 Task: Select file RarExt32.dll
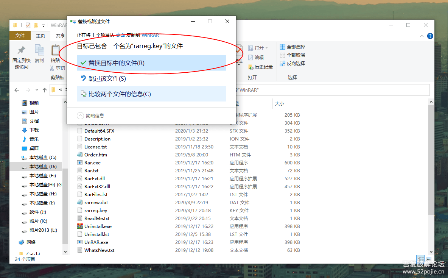(x=97, y=186)
